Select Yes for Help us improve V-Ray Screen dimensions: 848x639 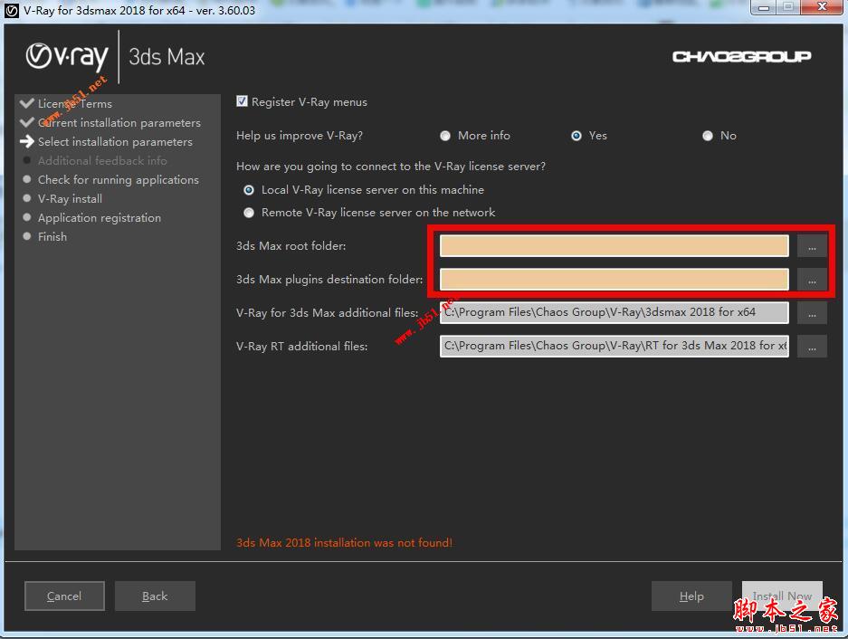[x=576, y=136]
